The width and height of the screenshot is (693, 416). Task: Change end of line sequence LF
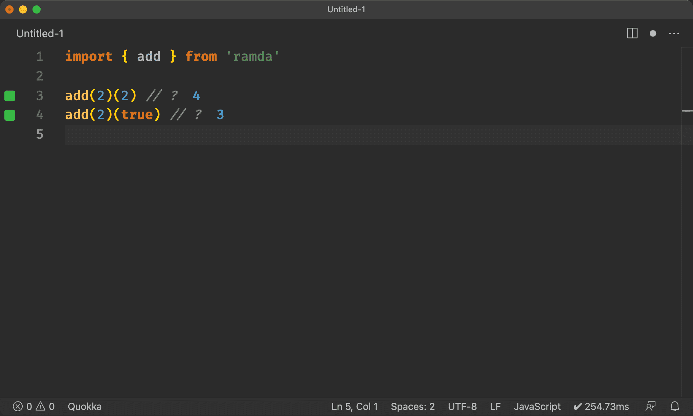(495, 406)
